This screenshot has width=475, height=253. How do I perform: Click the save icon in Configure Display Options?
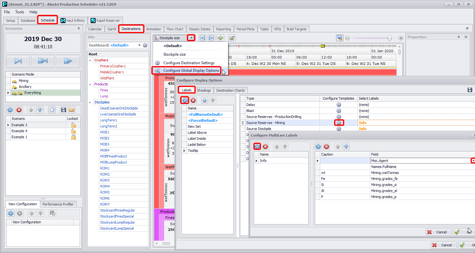pyautogui.click(x=469, y=90)
